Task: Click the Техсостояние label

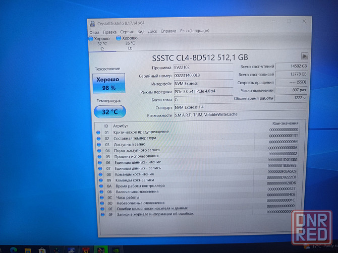Action: (107, 69)
